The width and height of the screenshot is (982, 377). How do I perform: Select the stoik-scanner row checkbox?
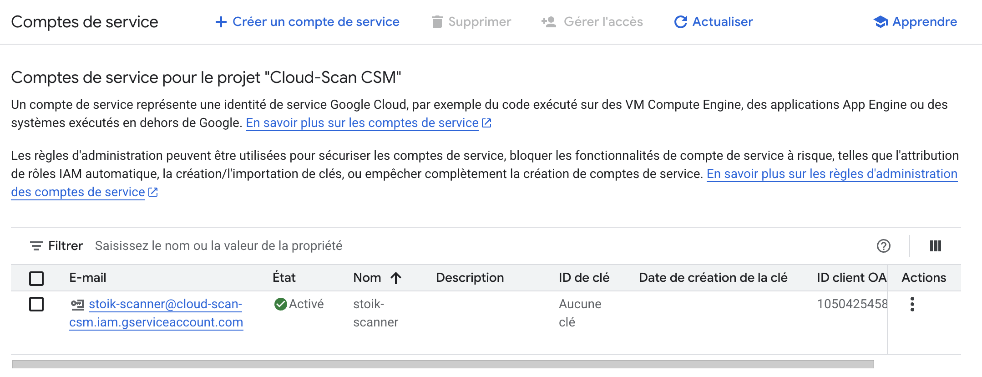[x=36, y=304]
